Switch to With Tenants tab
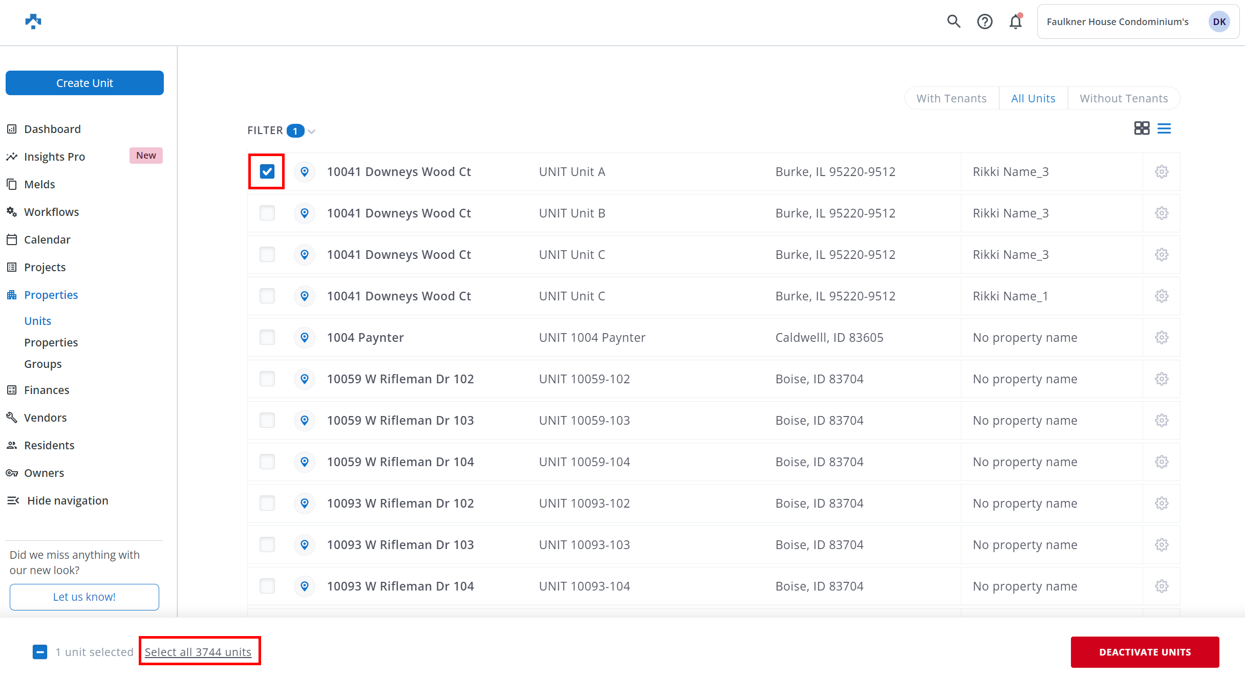This screenshot has width=1245, height=677. point(951,98)
